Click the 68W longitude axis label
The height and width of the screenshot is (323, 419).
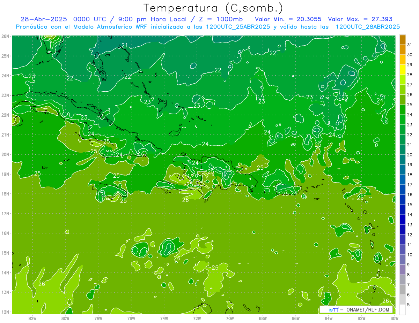click(263, 318)
